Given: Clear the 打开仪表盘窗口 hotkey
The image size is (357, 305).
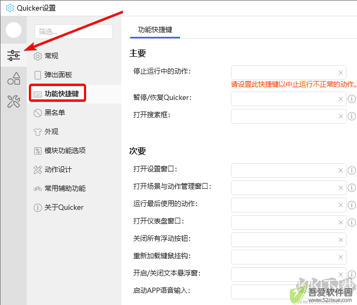Looking at the screenshot, I should pyautogui.click(x=341, y=222).
